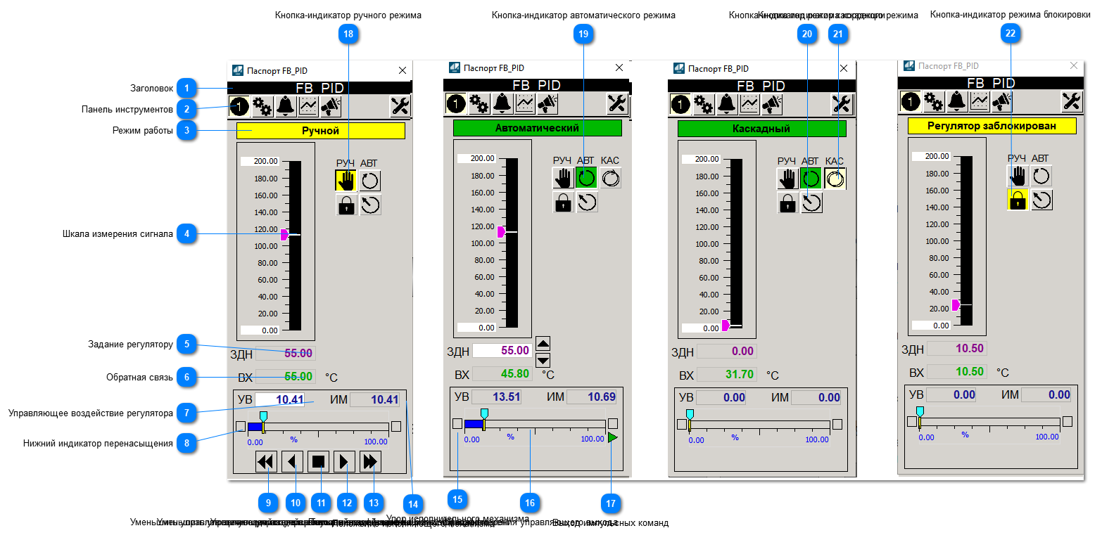Open the megaphone tab in the Регулятор заблокирован window
This screenshot has width=1102, height=540.
pyautogui.click(x=1001, y=101)
